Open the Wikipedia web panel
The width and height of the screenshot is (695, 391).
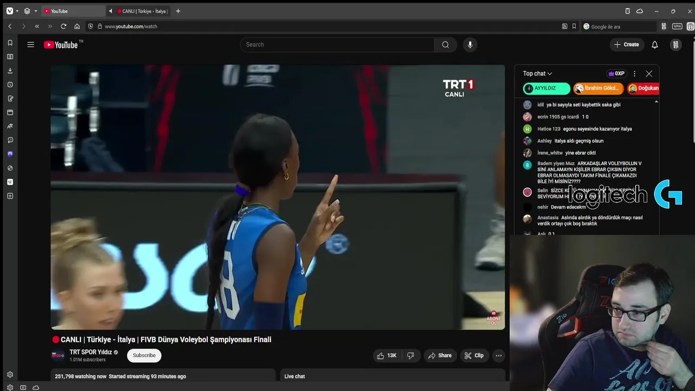click(10, 182)
